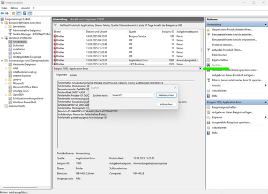Screen dimensions: 268x194
Task: Click the Back arrow toolbar icon
Action: pyautogui.click(x=2, y=13)
